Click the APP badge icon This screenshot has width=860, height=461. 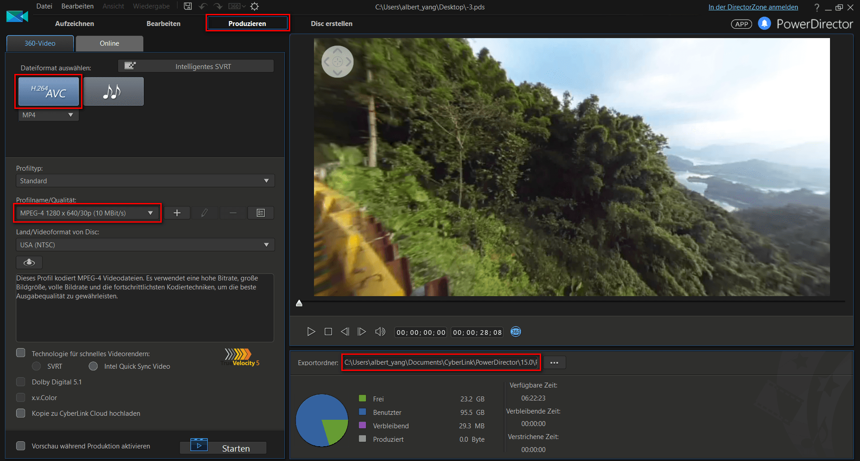741,24
